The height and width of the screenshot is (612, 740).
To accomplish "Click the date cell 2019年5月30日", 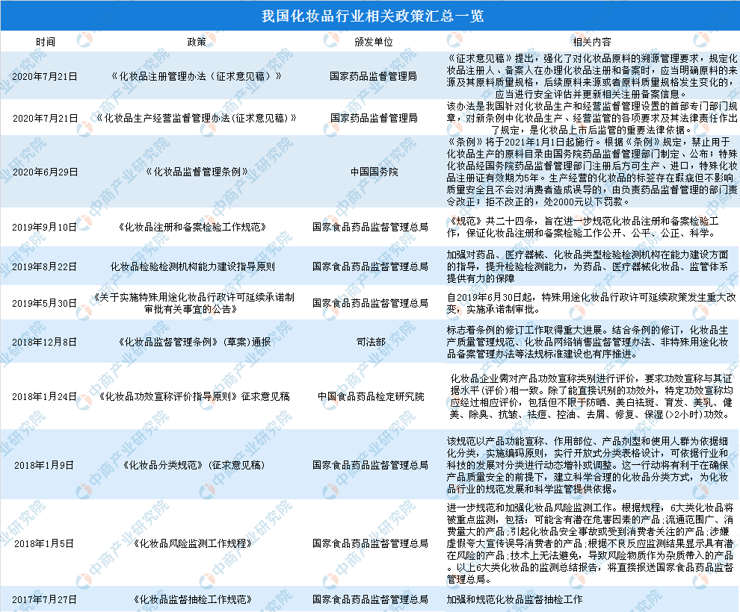I will pyautogui.click(x=44, y=304).
